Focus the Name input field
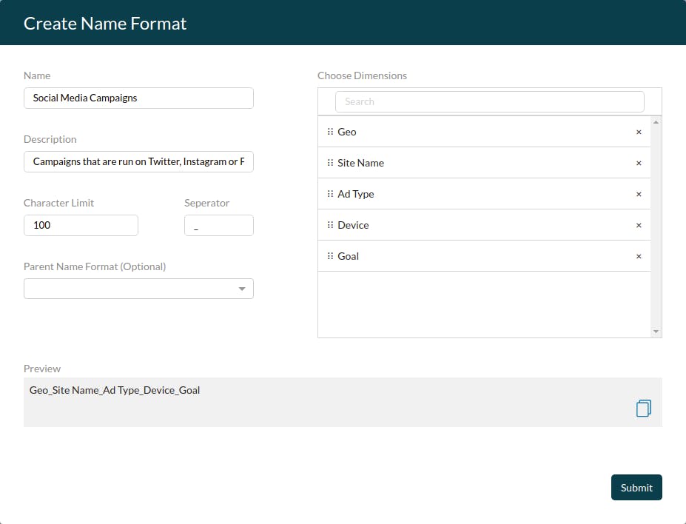The image size is (686, 524). click(138, 98)
